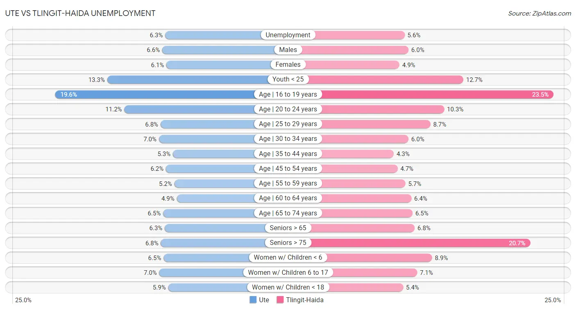Image resolution: width=576 pixels, height=310 pixels.
Task: Select Women w/ Children 6 to 17 label
Action: click(x=288, y=272)
